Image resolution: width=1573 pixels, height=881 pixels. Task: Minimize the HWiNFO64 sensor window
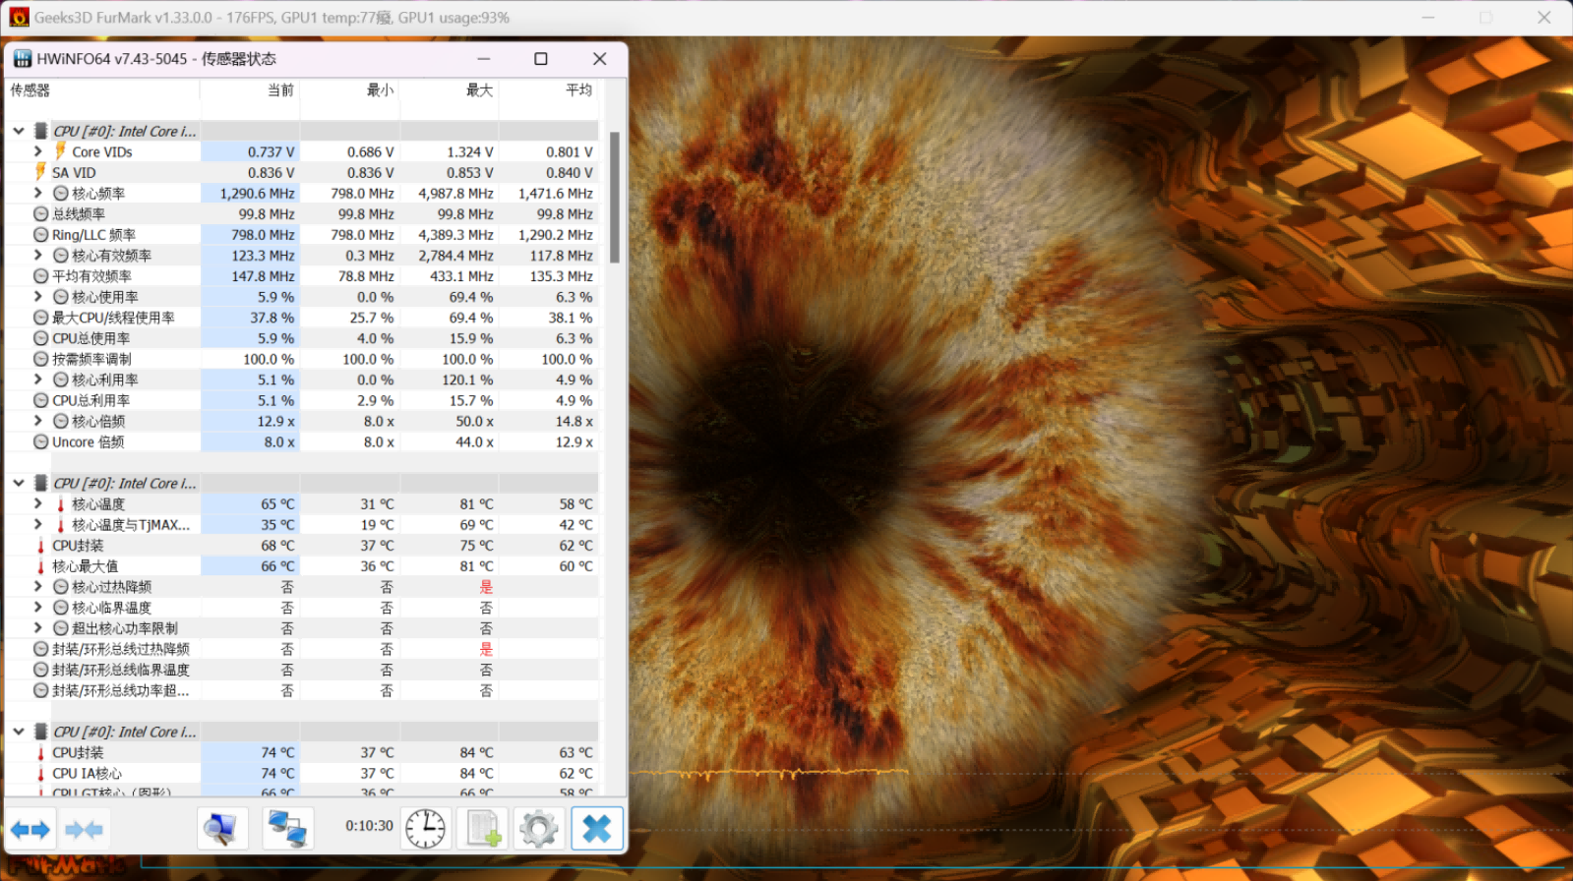tap(483, 59)
